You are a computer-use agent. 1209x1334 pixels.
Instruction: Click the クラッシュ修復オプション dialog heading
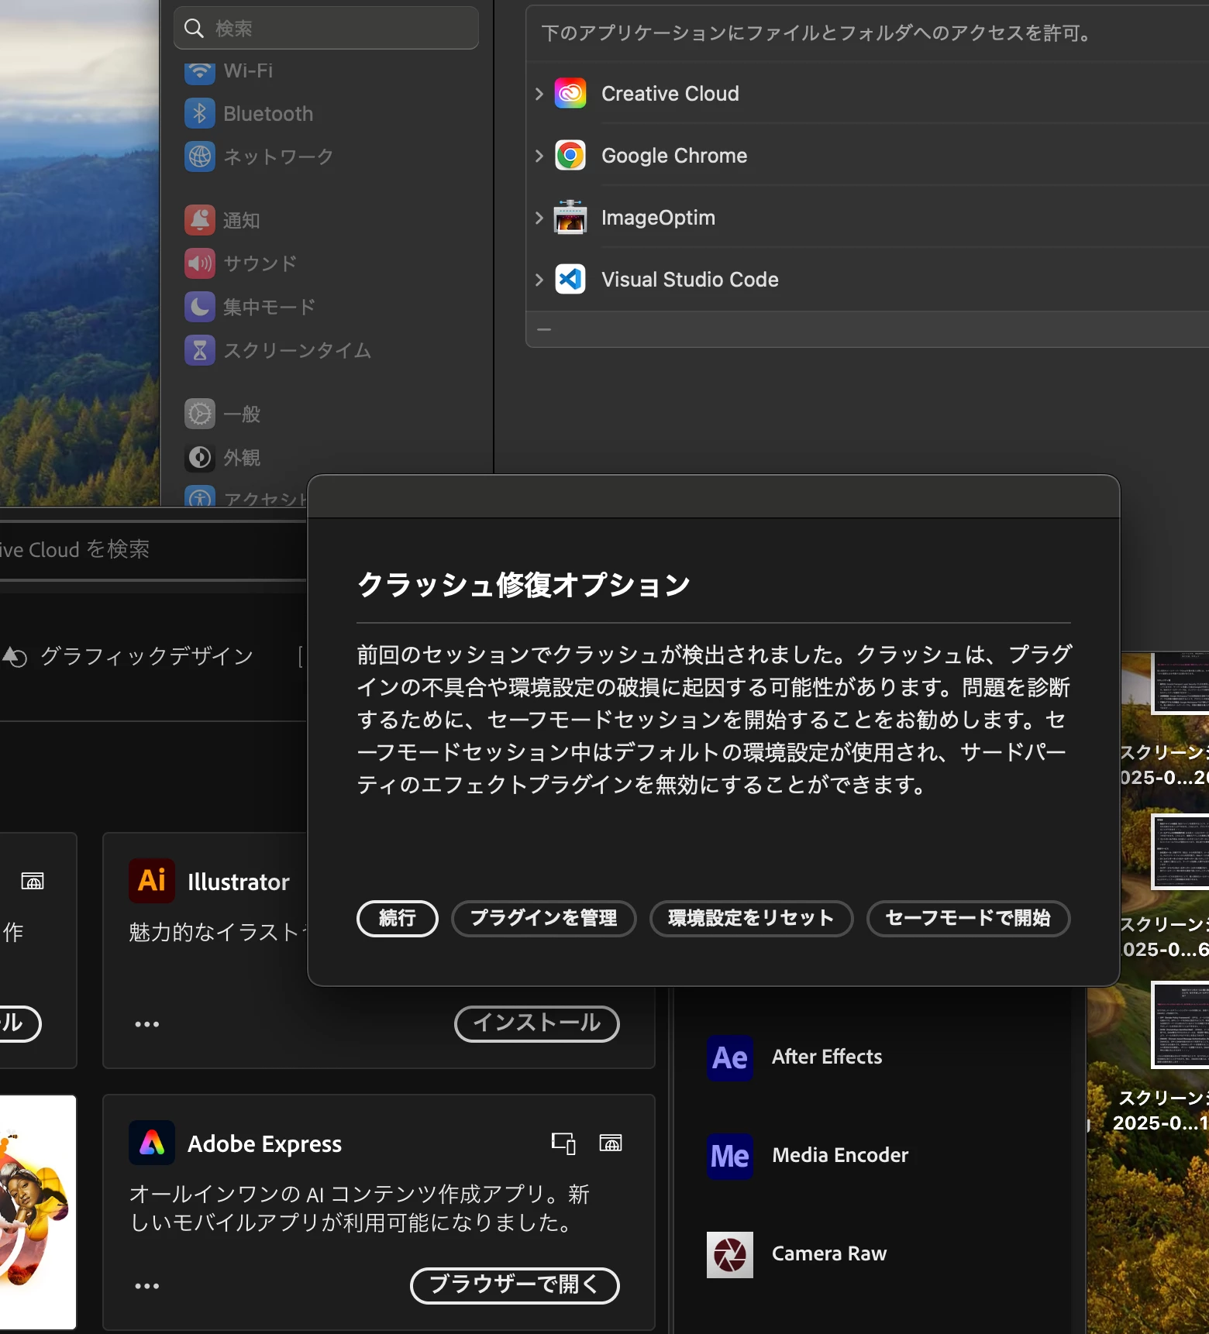pos(524,585)
